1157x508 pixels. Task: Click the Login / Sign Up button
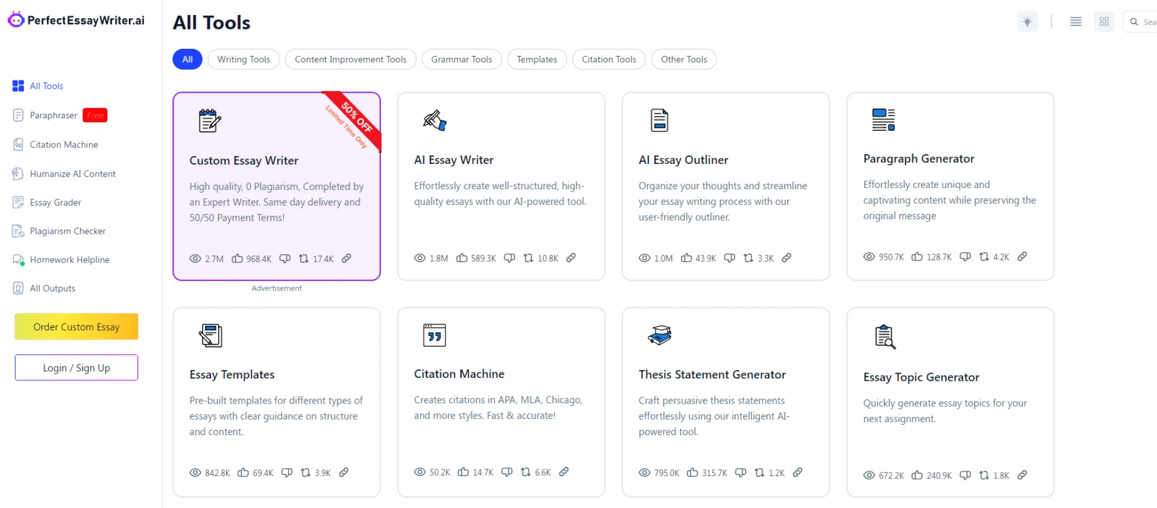pyautogui.click(x=77, y=368)
